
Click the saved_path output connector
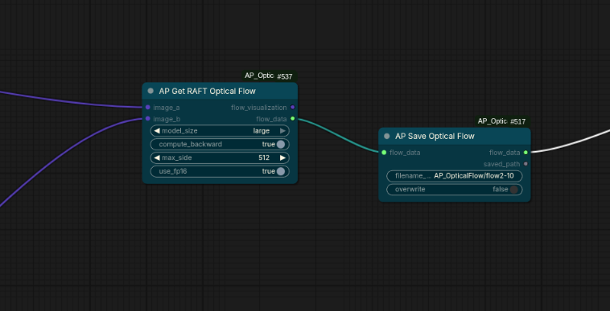526,164
